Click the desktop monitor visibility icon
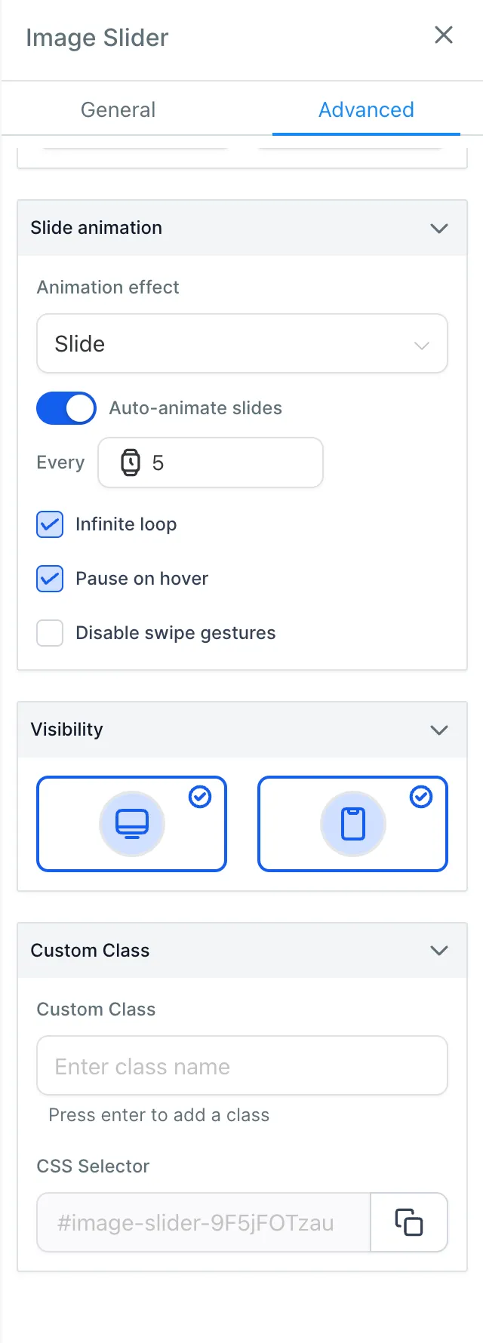This screenshot has height=1343, width=483. 132,824
